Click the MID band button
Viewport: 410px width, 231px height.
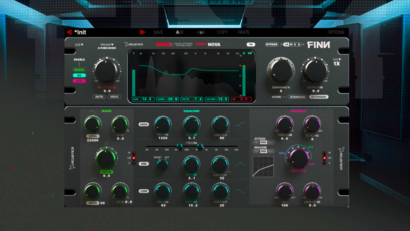click(x=144, y=164)
